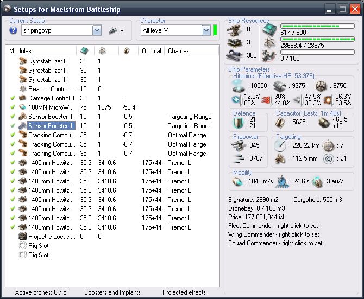This screenshot has height=299, width=364.
Task: Toggle the Damage Control II active checkmark
Action: pyautogui.click(x=12, y=98)
